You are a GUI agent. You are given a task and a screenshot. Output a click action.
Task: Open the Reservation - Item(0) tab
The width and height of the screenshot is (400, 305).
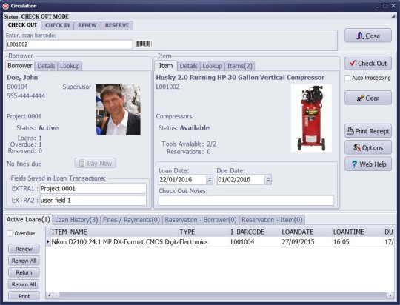[x=272, y=220]
